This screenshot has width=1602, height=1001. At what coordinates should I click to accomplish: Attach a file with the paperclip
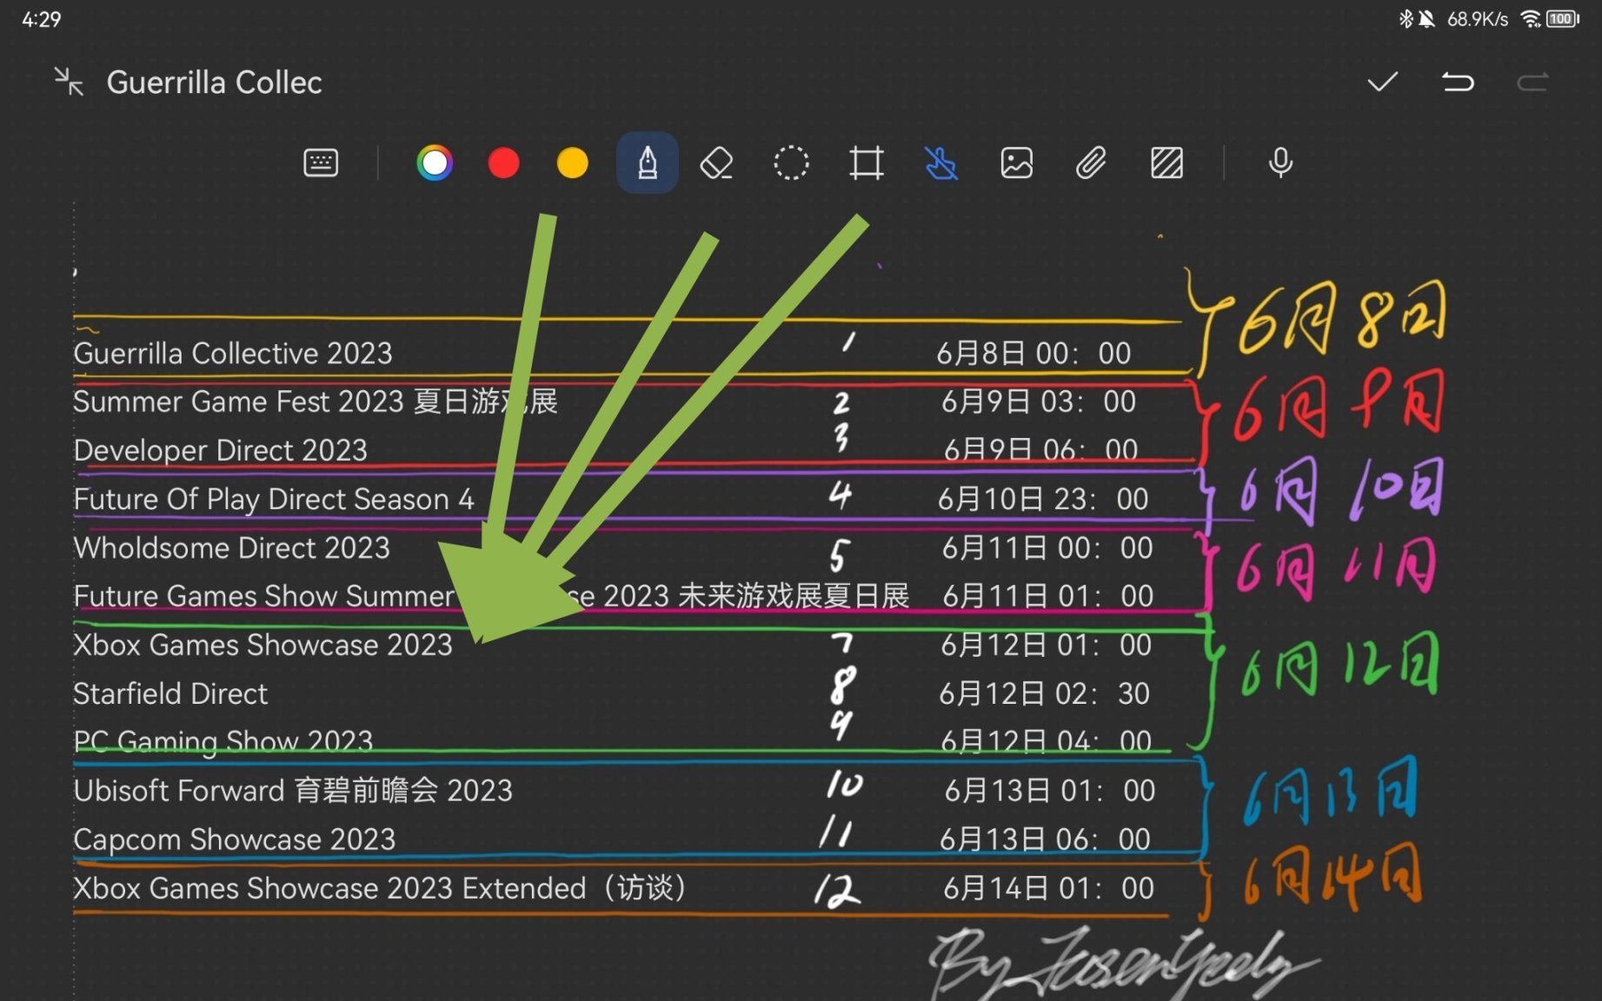point(1091,162)
